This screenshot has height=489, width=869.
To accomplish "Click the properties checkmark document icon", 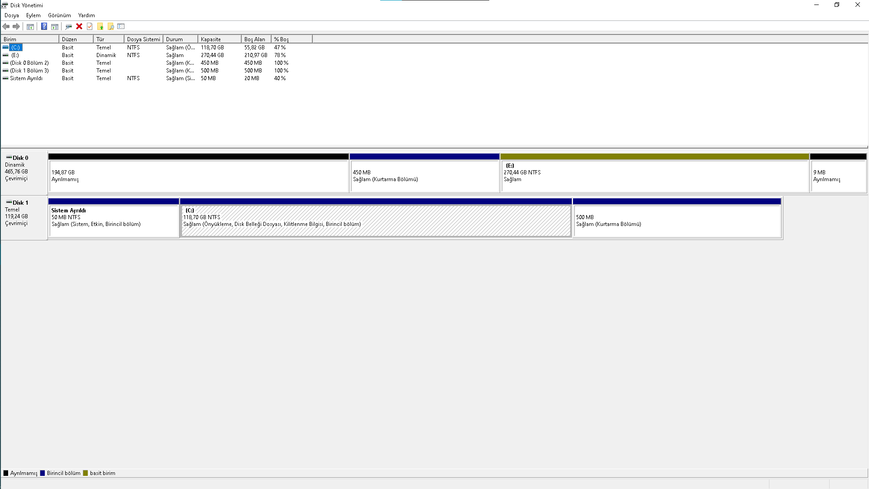I will [x=90, y=26].
